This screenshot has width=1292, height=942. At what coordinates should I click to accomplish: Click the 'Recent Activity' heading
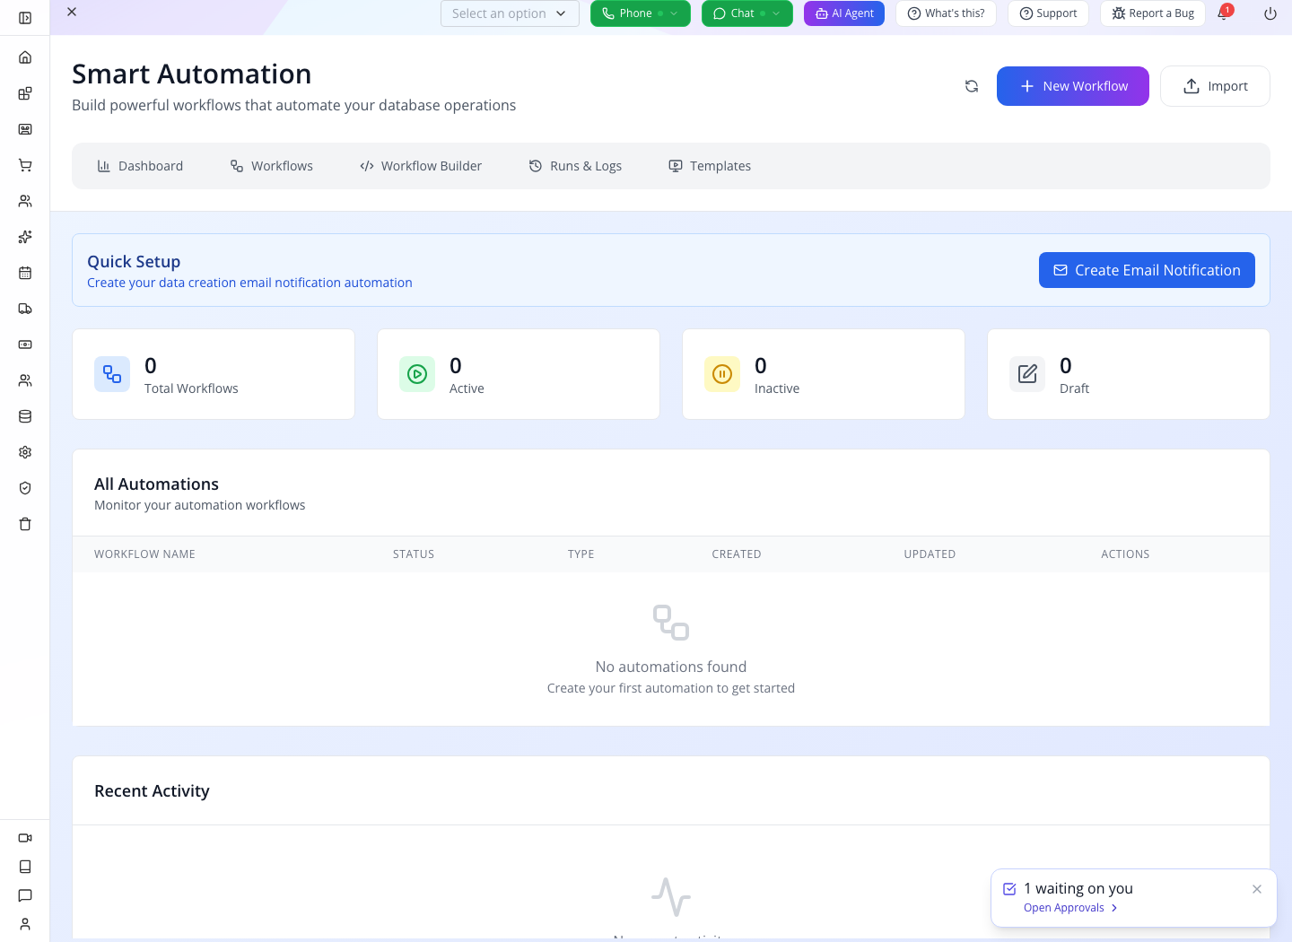[x=152, y=790]
